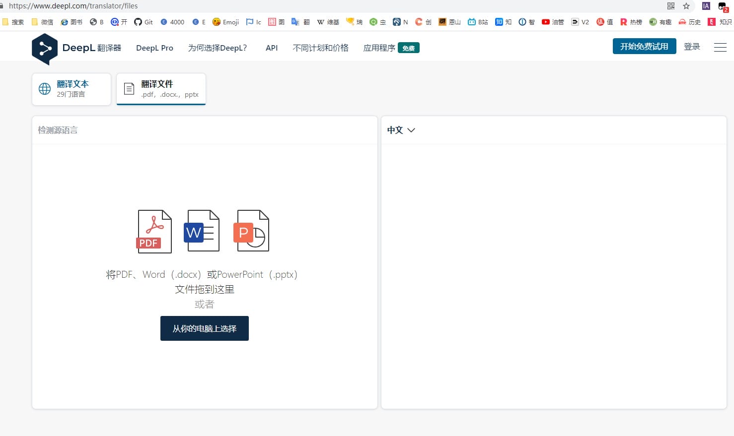Open the 智 bookmark

pyautogui.click(x=526, y=22)
